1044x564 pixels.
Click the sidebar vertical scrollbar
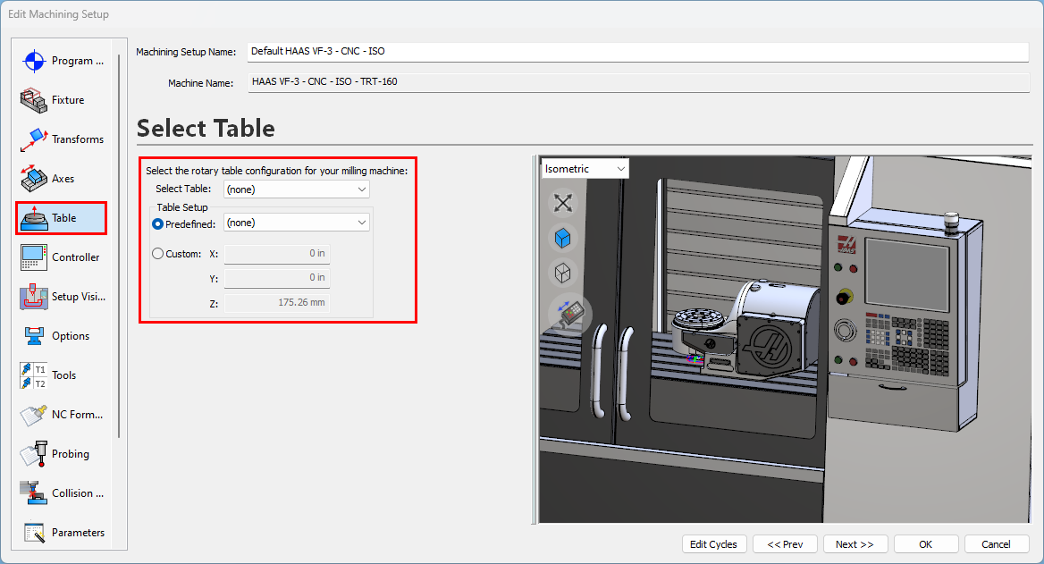tap(119, 247)
